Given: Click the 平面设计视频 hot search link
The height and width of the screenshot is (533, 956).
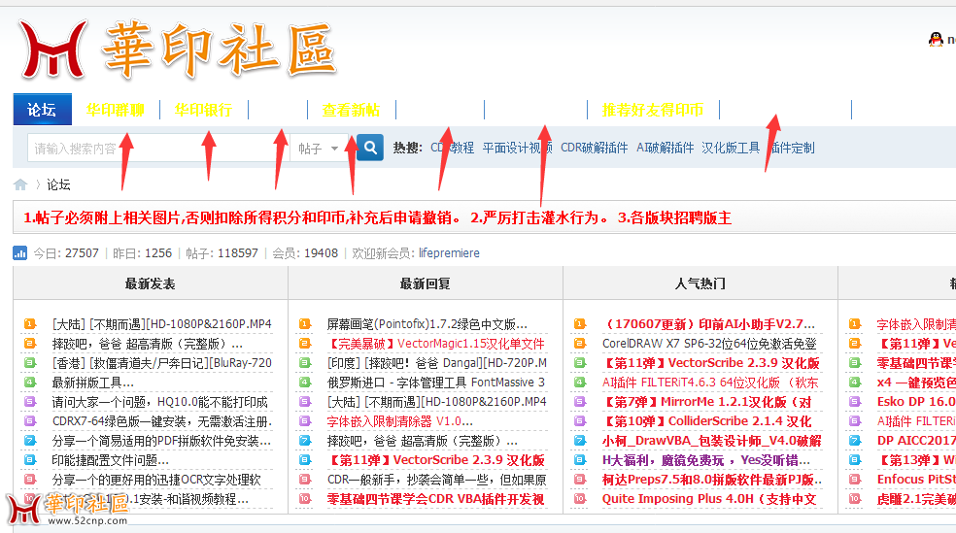Looking at the screenshot, I should click(x=517, y=148).
